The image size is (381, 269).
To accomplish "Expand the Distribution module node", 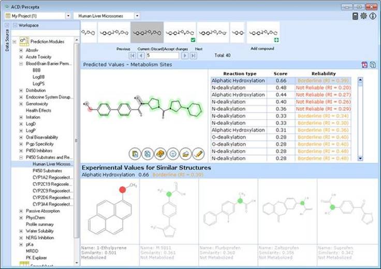I will click(21, 90).
